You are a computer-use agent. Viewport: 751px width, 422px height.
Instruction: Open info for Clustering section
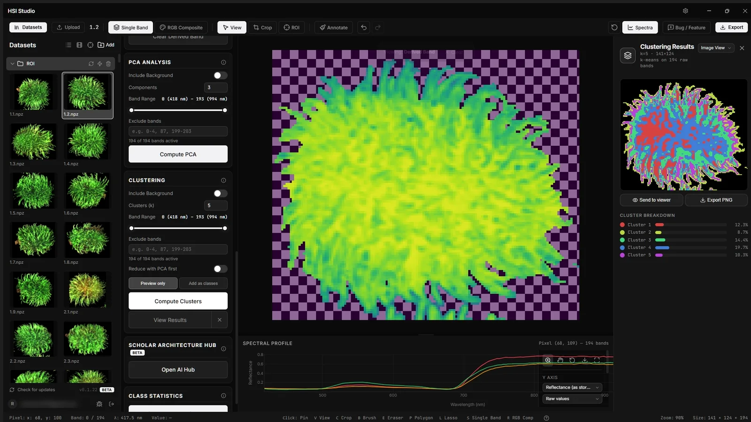coord(223,181)
